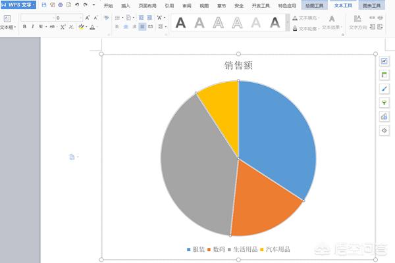This screenshot has width=395, height=263.
Task: Apply the yellow text highlight pen
Action: (x=81, y=27)
